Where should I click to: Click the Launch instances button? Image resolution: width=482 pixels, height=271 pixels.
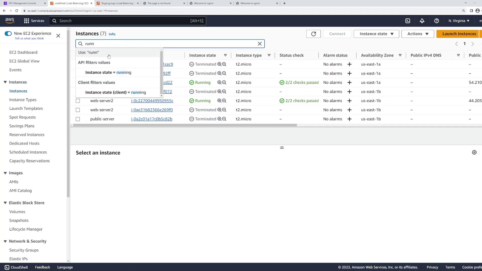coord(459,34)
